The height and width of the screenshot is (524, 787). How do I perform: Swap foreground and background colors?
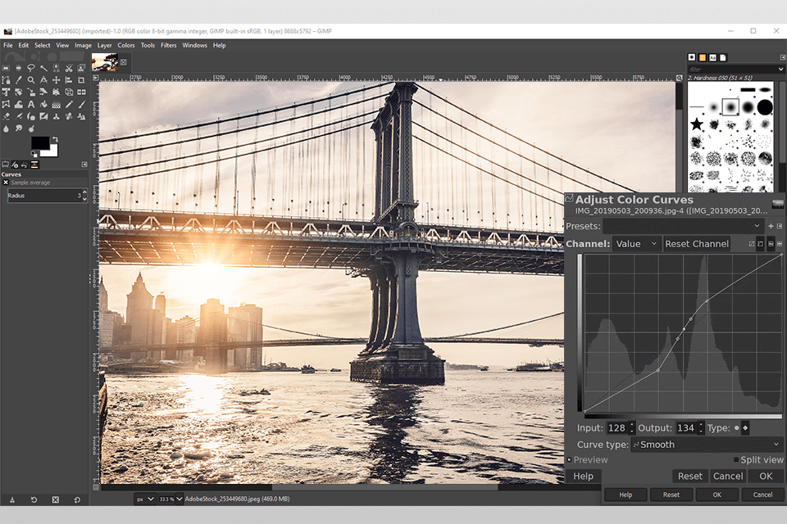[55, 139]
